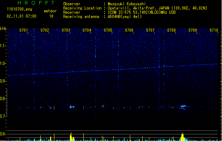222x141 pixels.
Task: Select the filename 11010700.png
Action: click(20, 9)
